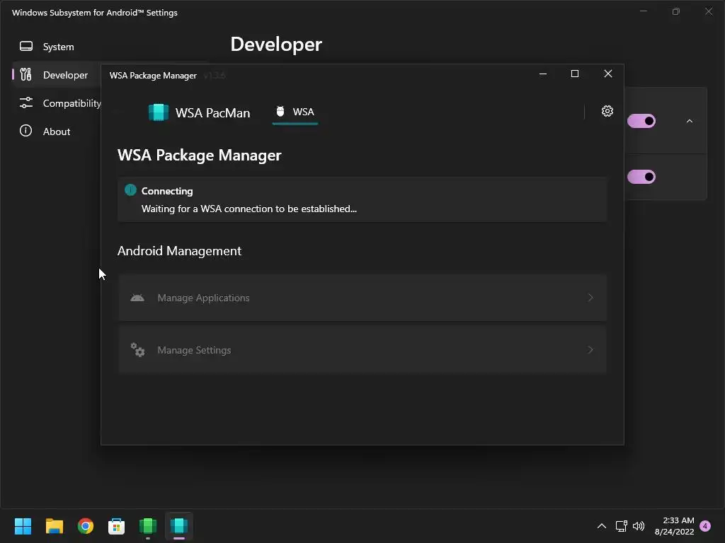Show hidden system tray icons
Viewport: 725px width, 543px height.
(x=602, y=526)
